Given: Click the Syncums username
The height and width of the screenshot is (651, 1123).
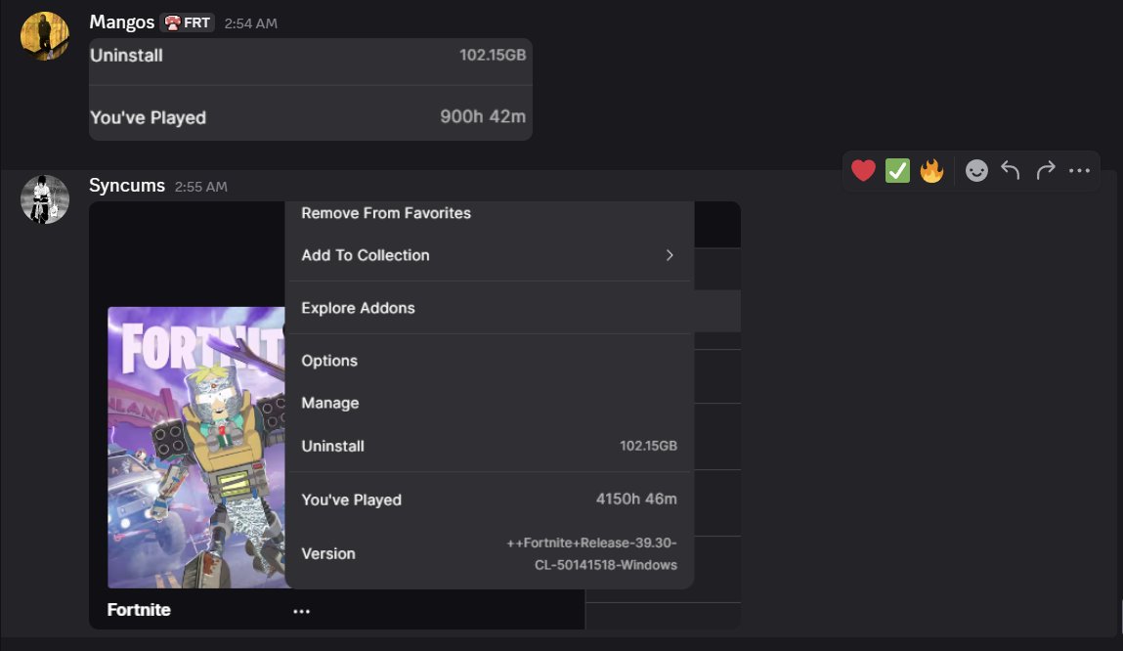Looking at the screenshot, I should (127, 186).
